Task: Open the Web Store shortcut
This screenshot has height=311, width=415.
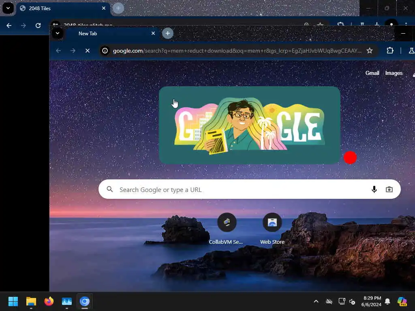Action: point(272,229)
